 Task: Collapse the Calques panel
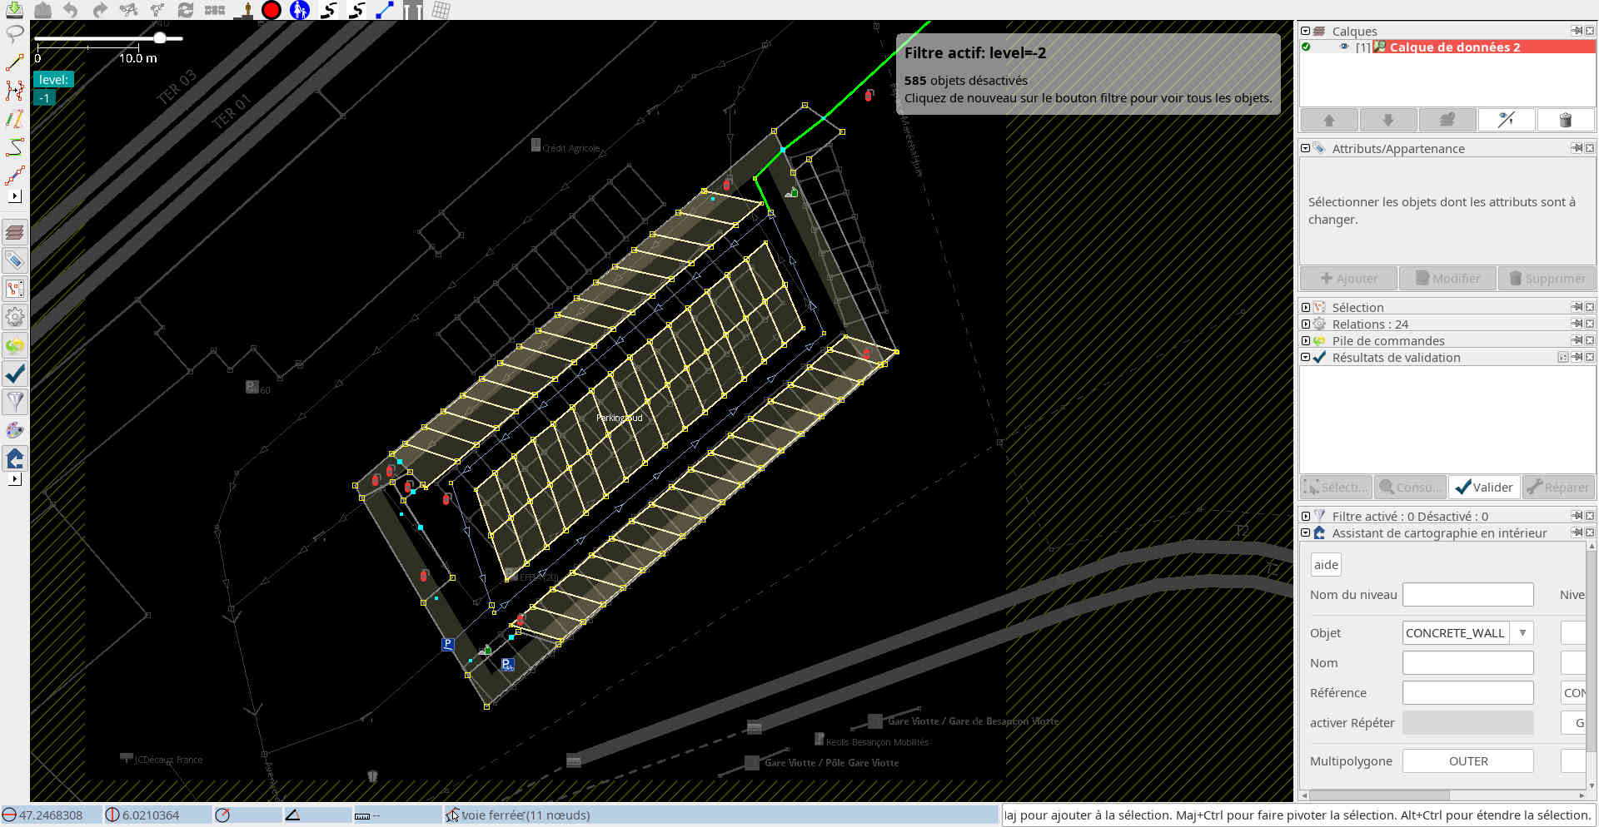tap(1306, 32)
